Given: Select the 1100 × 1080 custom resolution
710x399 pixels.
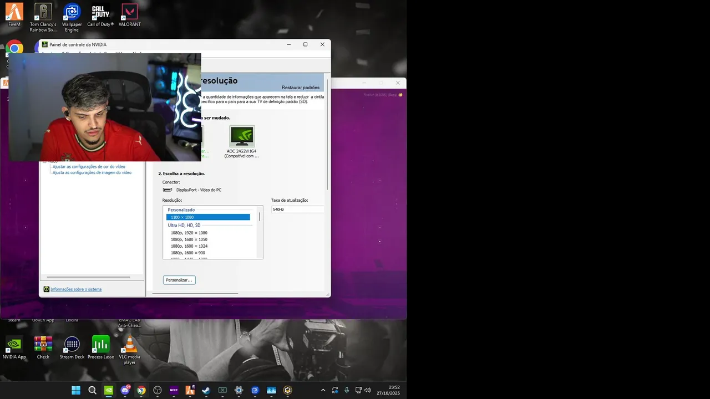Looking at the screenshot, I should tap(208, 217).
